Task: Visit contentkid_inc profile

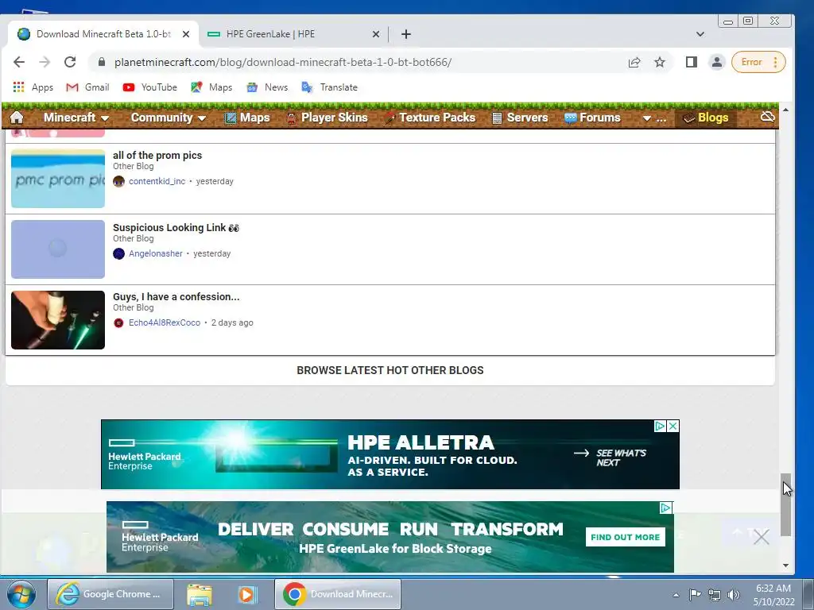Action: pyautogui.click(x=157, y=181)
